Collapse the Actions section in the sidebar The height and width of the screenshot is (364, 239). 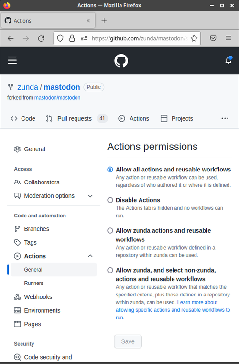(90, 256)
